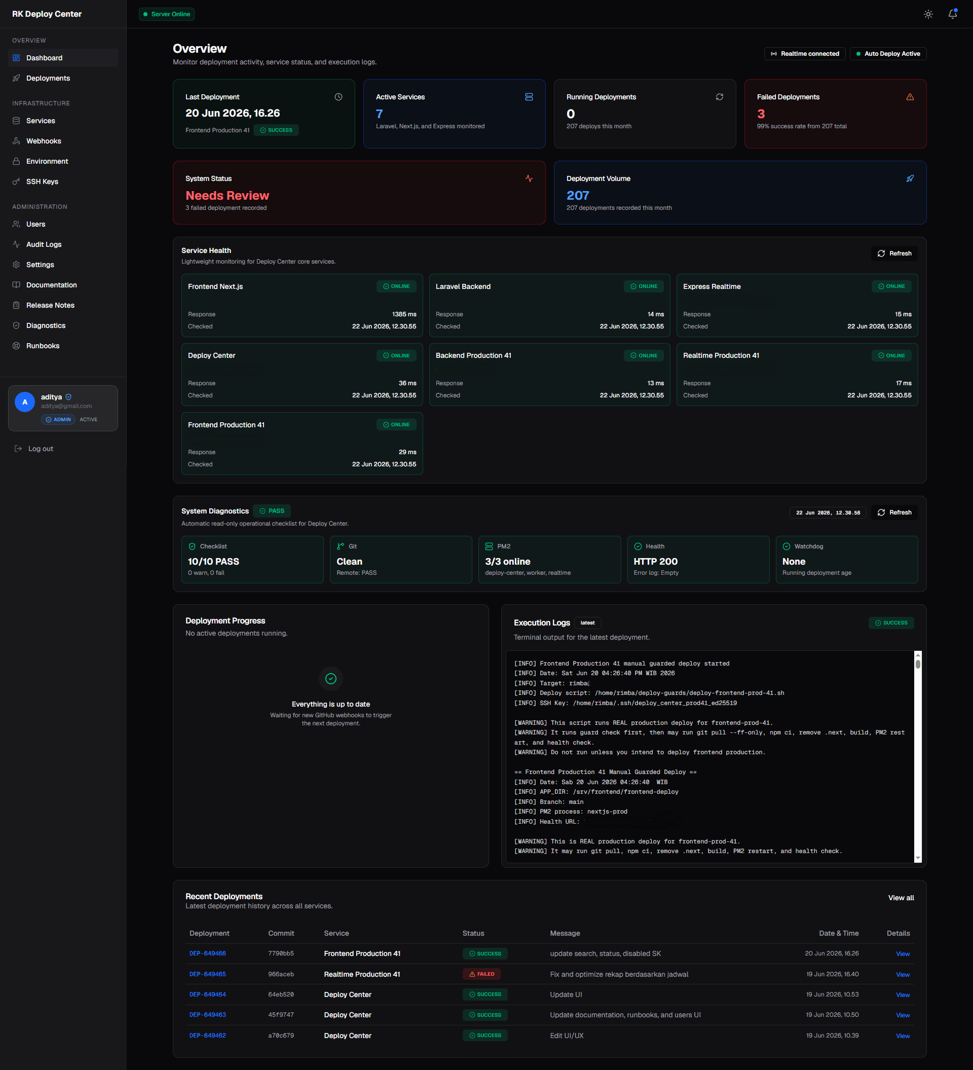The height and width of the screenshot is (1070, 973).
Task: Open the Users page
Action: click(x=63, y=224)
